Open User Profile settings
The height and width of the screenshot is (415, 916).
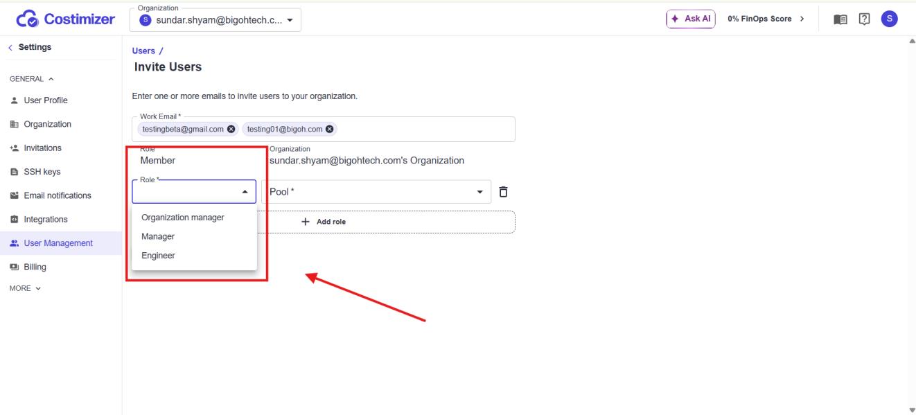click(x=61, y=100)
